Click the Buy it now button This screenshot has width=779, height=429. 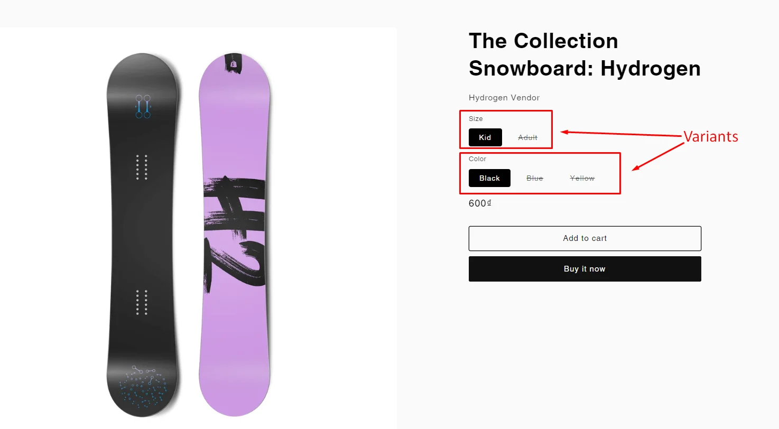585,269
